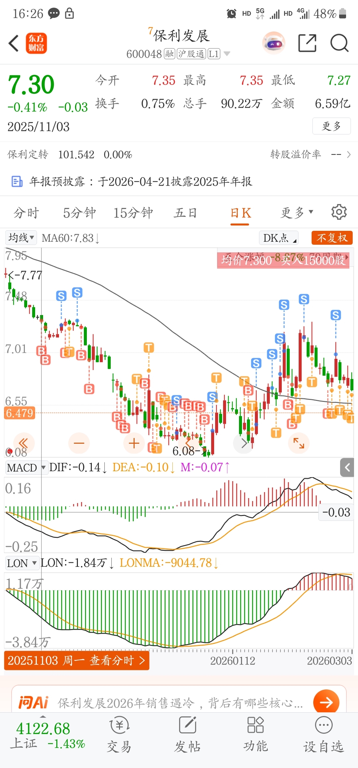Tap the 均价 7.300 order banner

pyautogui.click(x=283, y=260)
